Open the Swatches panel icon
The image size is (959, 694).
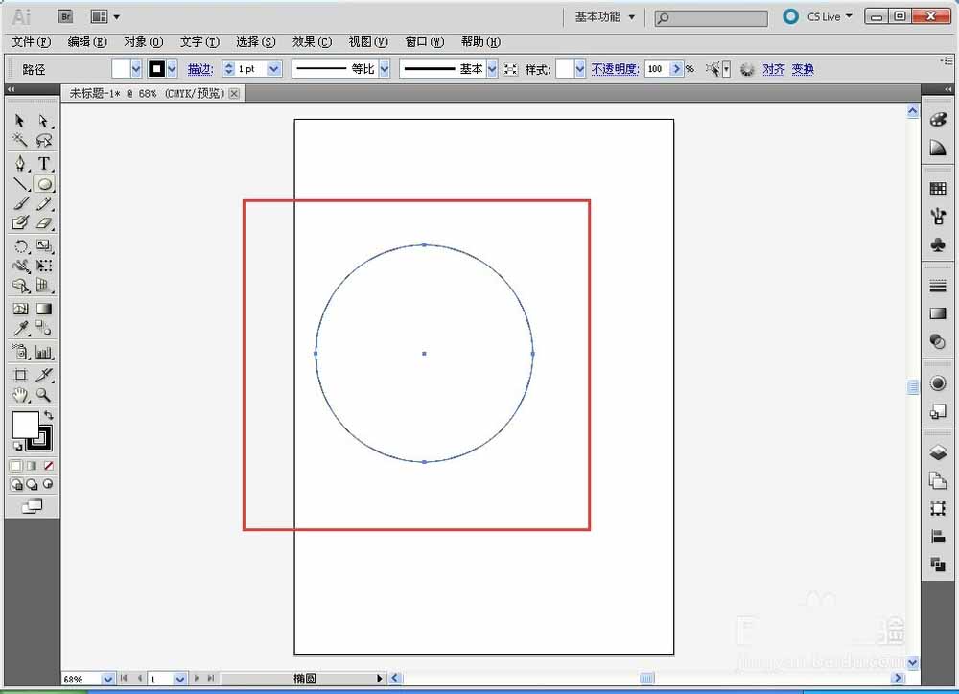[x=938, y=189]
